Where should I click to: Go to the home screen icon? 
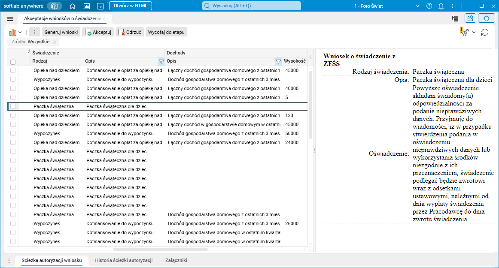pos(73,6)
